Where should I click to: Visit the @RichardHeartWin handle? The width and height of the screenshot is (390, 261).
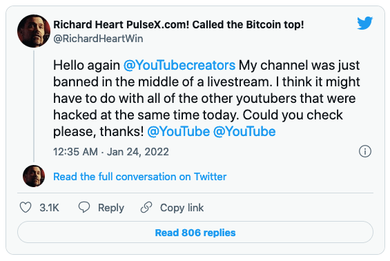pos(98,39)
